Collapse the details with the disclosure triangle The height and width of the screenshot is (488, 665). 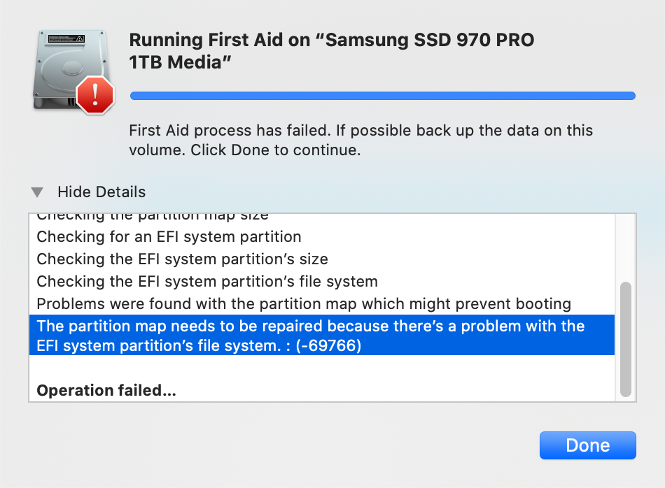[x=37, y=192]
